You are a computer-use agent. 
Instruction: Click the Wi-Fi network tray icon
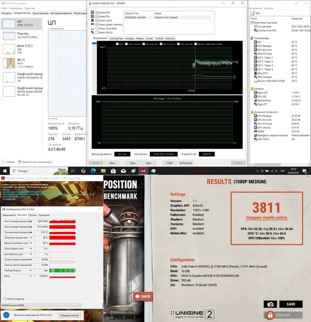pyautogui.click(x=271, y=171)
